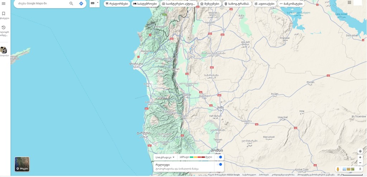Screen dimensions: 367x177
Task: Open Saved places bookmark icon
Action: (4, 14)
